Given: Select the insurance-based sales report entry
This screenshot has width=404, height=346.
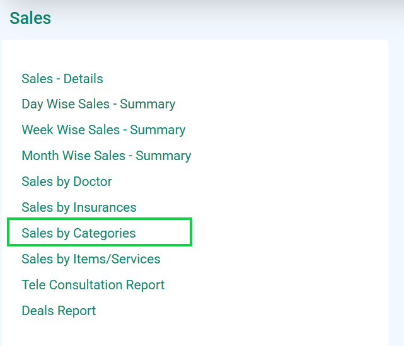Looking at the screenshot, I should tap(79, 207).
